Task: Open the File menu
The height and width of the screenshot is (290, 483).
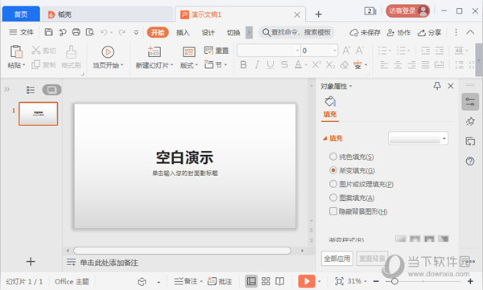Action: (x=21, y=32)
